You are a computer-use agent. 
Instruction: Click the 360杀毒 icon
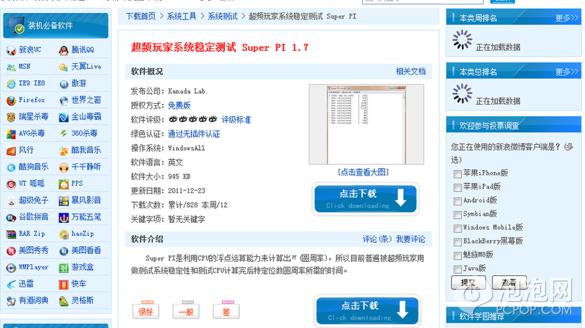[x=64, y=134]
